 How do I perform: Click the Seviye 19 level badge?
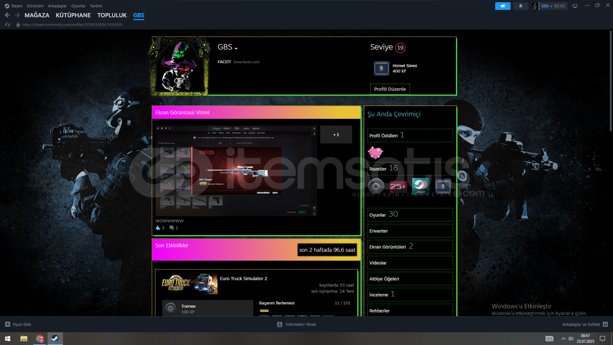click(400, 48)
